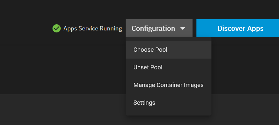This screenshot has height=125, width=279.
Task: Select the last item, Settings
Action: (x=168, y=103)
